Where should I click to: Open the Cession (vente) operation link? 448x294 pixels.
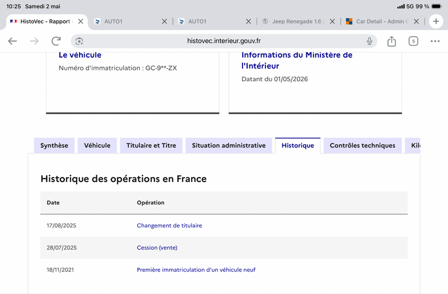157,248
